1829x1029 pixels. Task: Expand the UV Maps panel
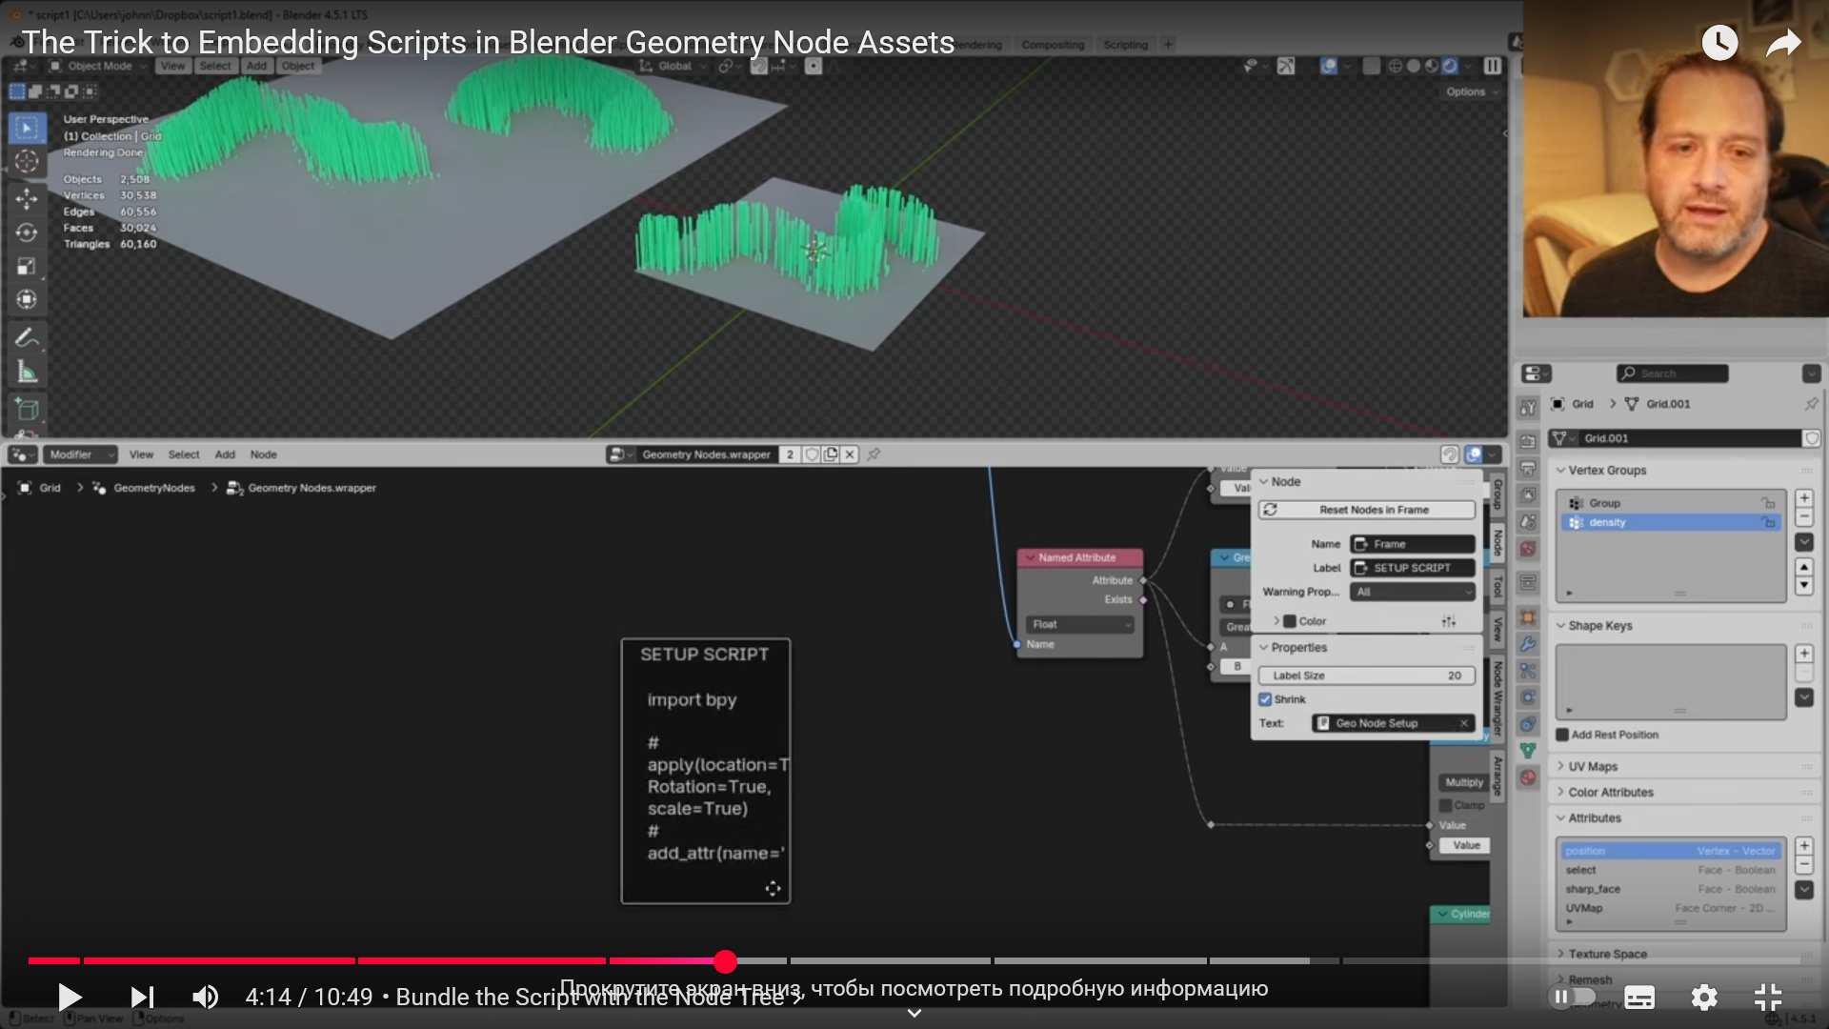point(1593,766)
